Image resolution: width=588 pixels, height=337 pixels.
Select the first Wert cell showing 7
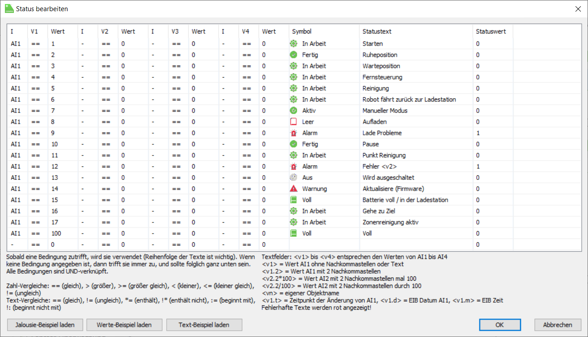pos(63,111)
